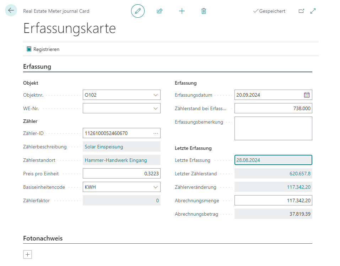Click the back arrow button
This screenshot has height=266, width=340.
tap(11, 11)
